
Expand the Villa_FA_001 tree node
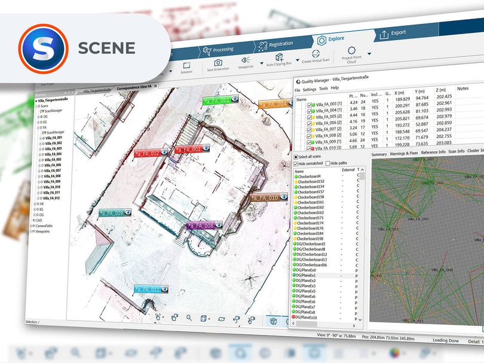click(x=40, y=138)
